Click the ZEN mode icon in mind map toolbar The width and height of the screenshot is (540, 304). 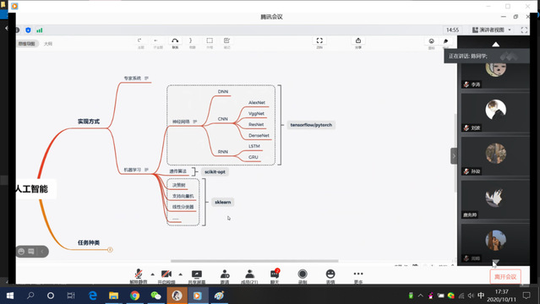[319, 43]
